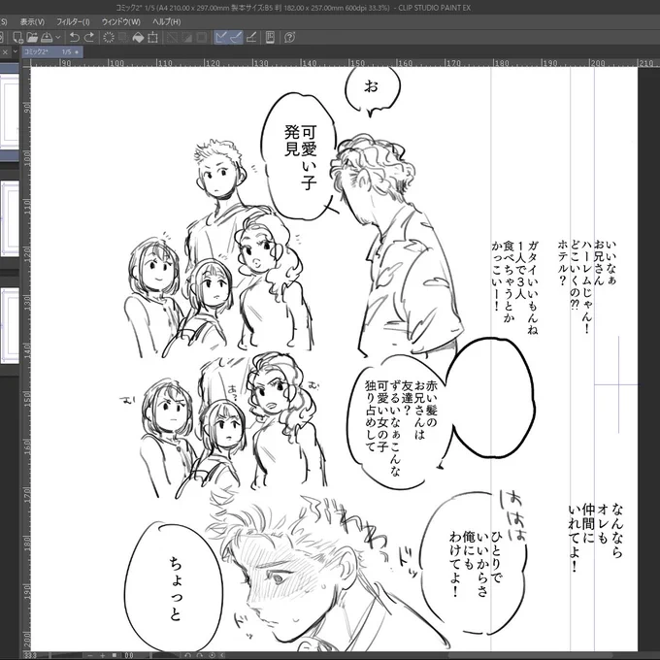The height and width of the screenshot is (660, 660).
Task: Toggle Snap to Ruler
Action: [220, 38]
